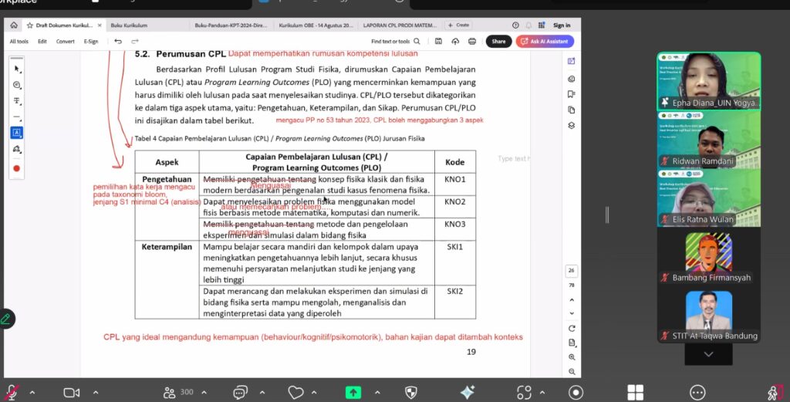Expand participants options chevron

[x=204, y=392]
